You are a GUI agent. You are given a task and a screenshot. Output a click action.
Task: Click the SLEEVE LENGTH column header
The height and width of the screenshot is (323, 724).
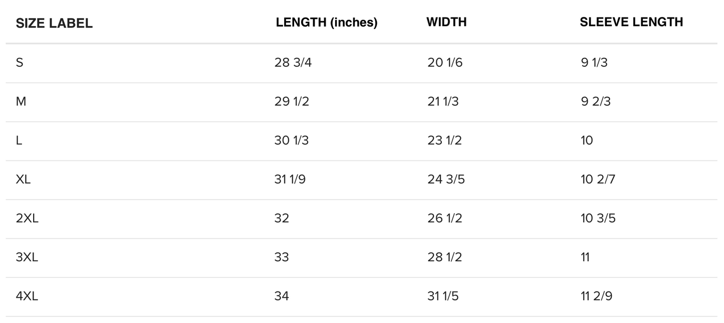[631, 22]
